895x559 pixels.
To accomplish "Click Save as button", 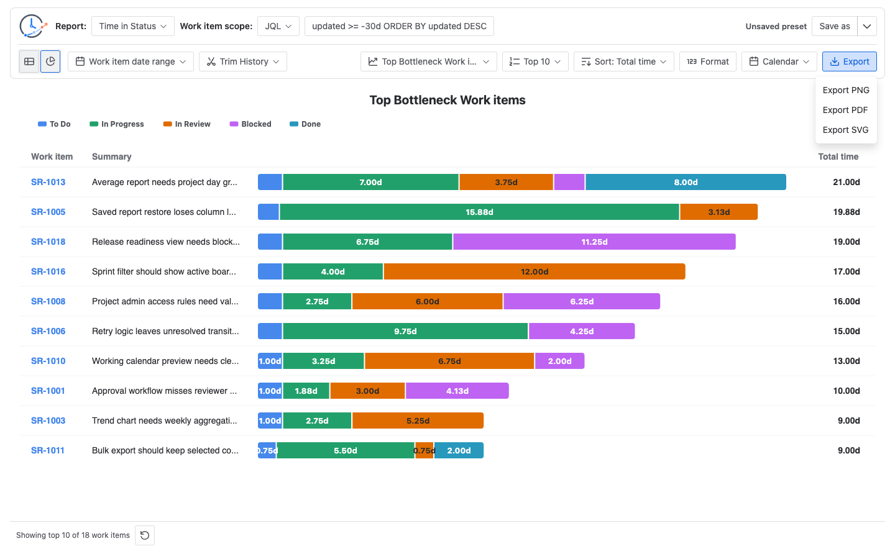I will click(835, 26).
